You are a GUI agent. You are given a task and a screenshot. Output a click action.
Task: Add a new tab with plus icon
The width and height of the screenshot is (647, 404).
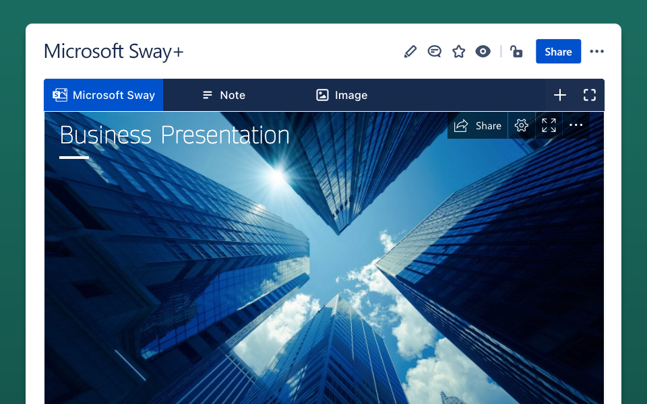560,95
